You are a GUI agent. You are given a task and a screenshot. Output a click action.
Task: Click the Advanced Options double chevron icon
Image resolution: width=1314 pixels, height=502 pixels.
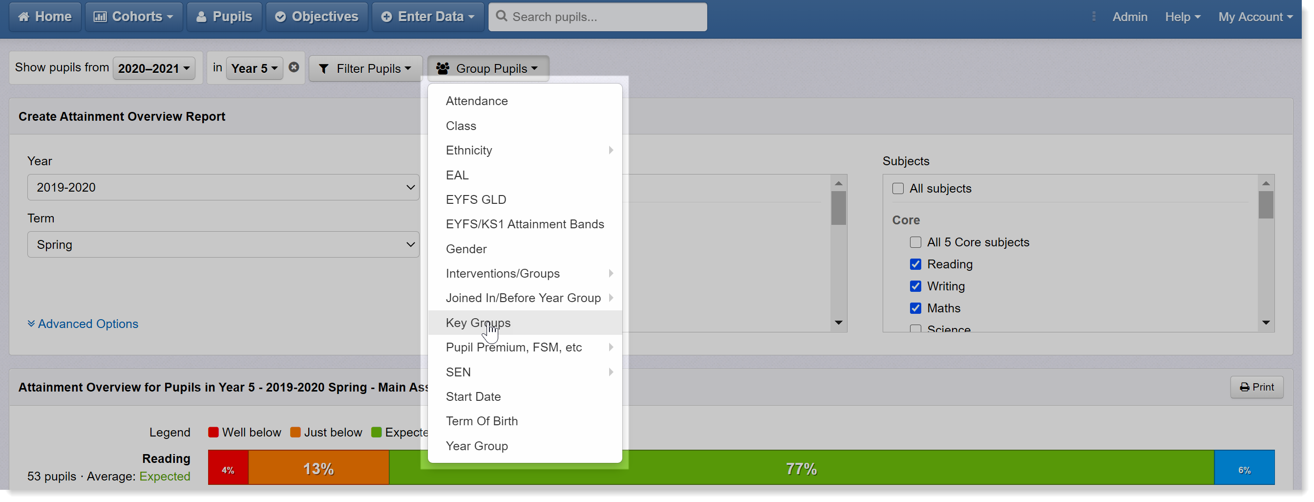(x=31, y=324)
